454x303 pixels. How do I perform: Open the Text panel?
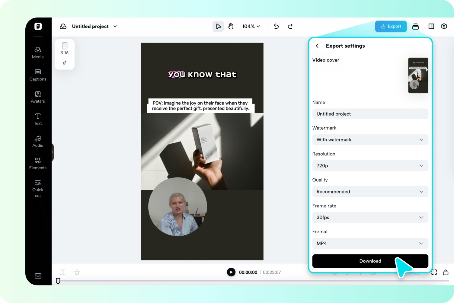click(x=38, y=119)
